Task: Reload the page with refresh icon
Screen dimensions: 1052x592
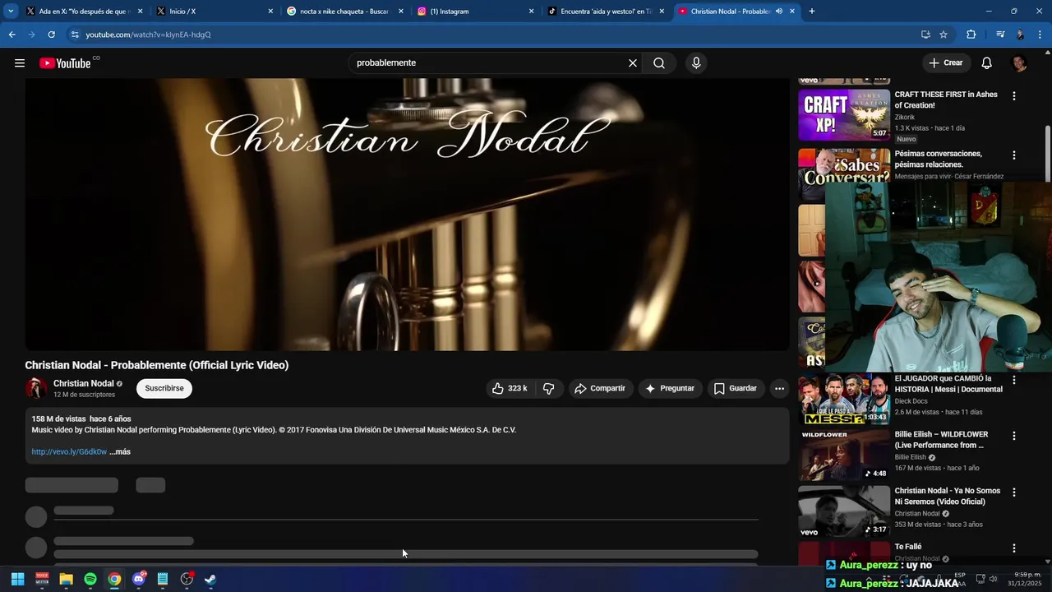Action: [51, 35]
